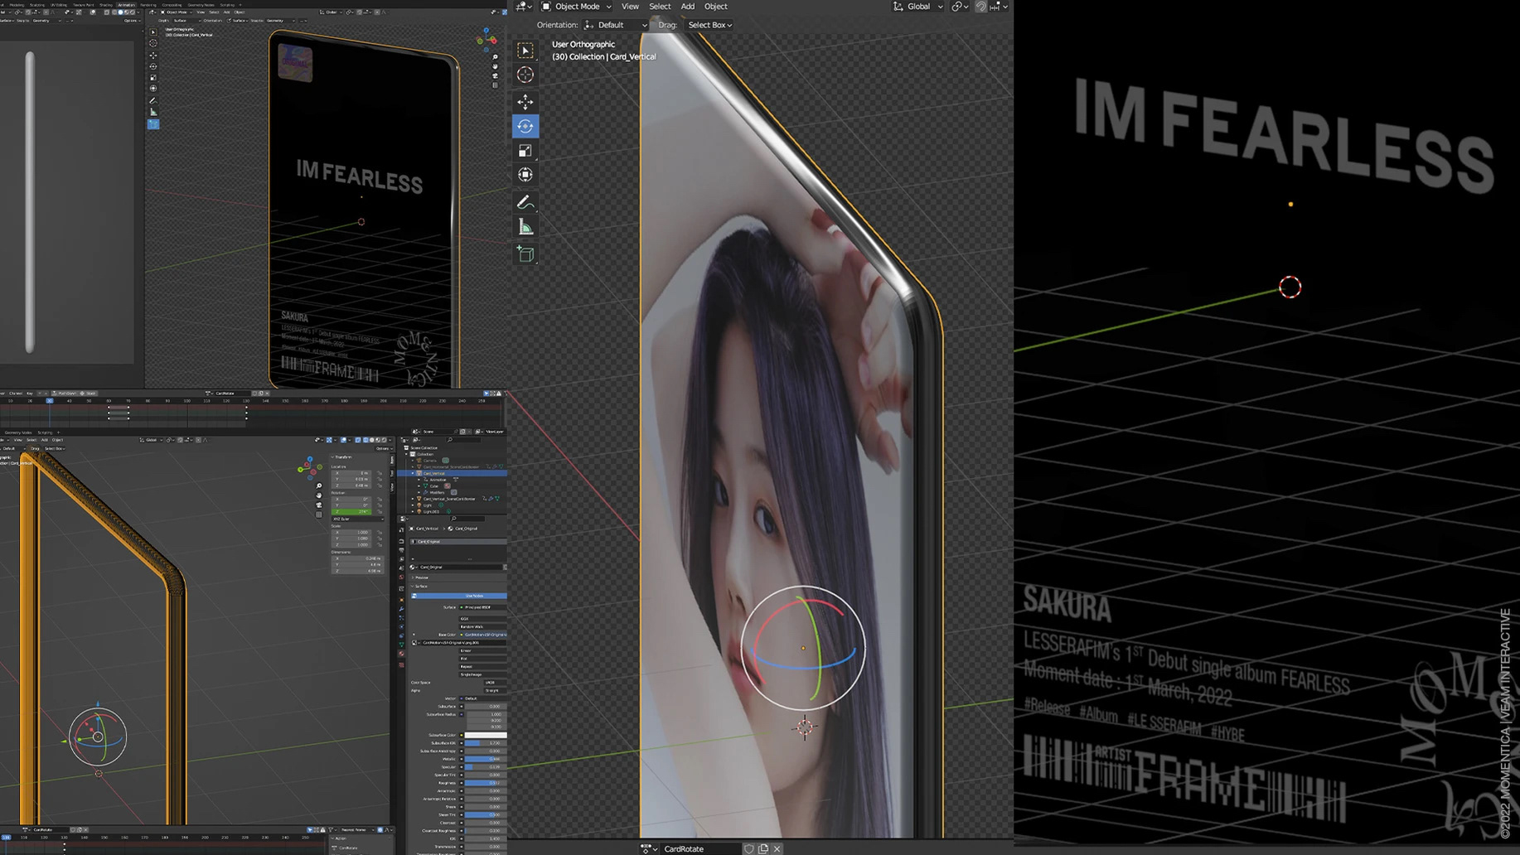Image resolution: width=1520 pixels, height=855 pixels.
Task: Open Options in lower-left viewport header
Action: pyautogui.click(x=384, y=448)
